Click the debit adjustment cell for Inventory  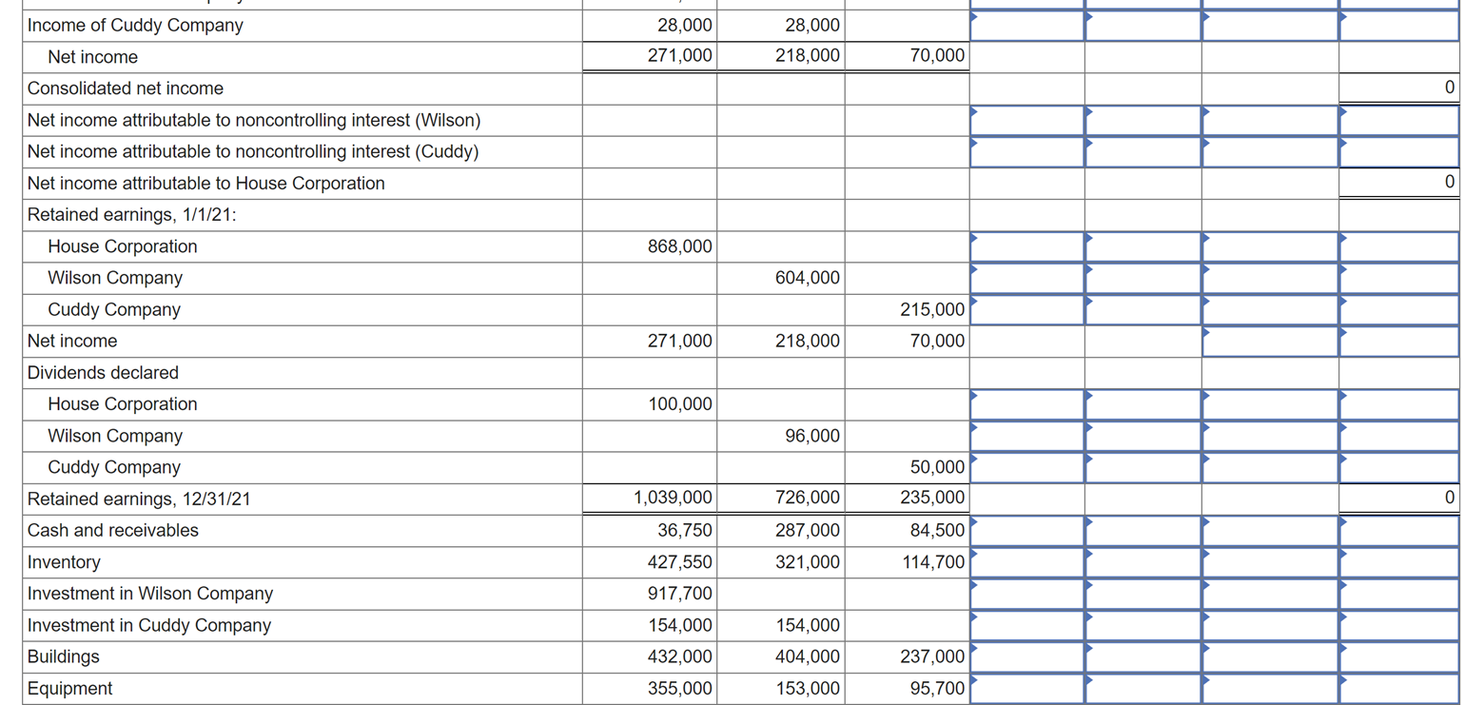1025,561
